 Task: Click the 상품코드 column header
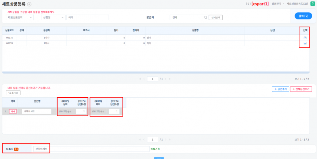(10, 30)
